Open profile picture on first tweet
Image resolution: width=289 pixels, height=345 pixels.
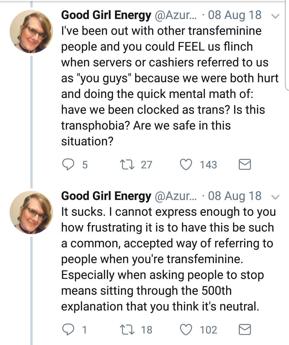pos(31,32)
